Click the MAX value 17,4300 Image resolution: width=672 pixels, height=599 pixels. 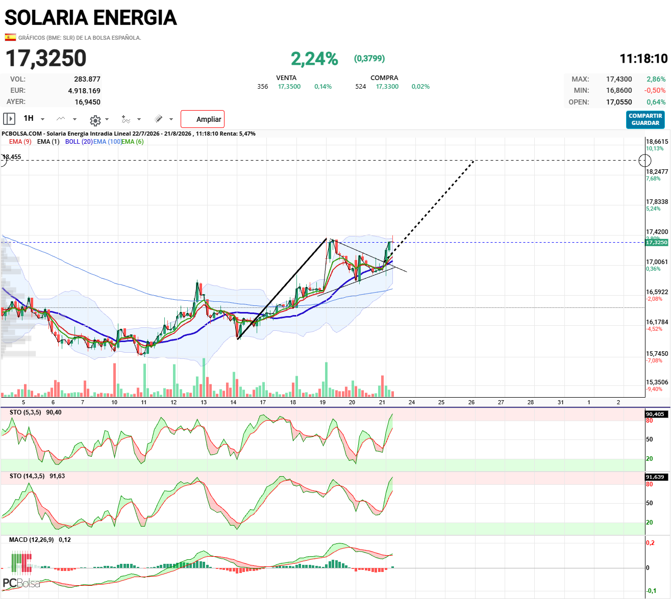[x=619, y=79]
